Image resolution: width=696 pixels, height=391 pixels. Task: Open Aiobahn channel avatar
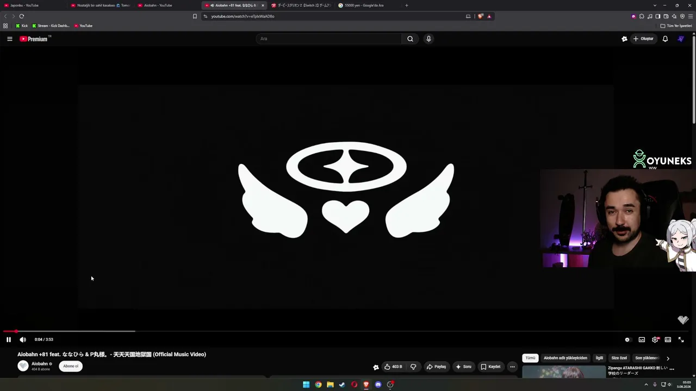click(23, 366)
